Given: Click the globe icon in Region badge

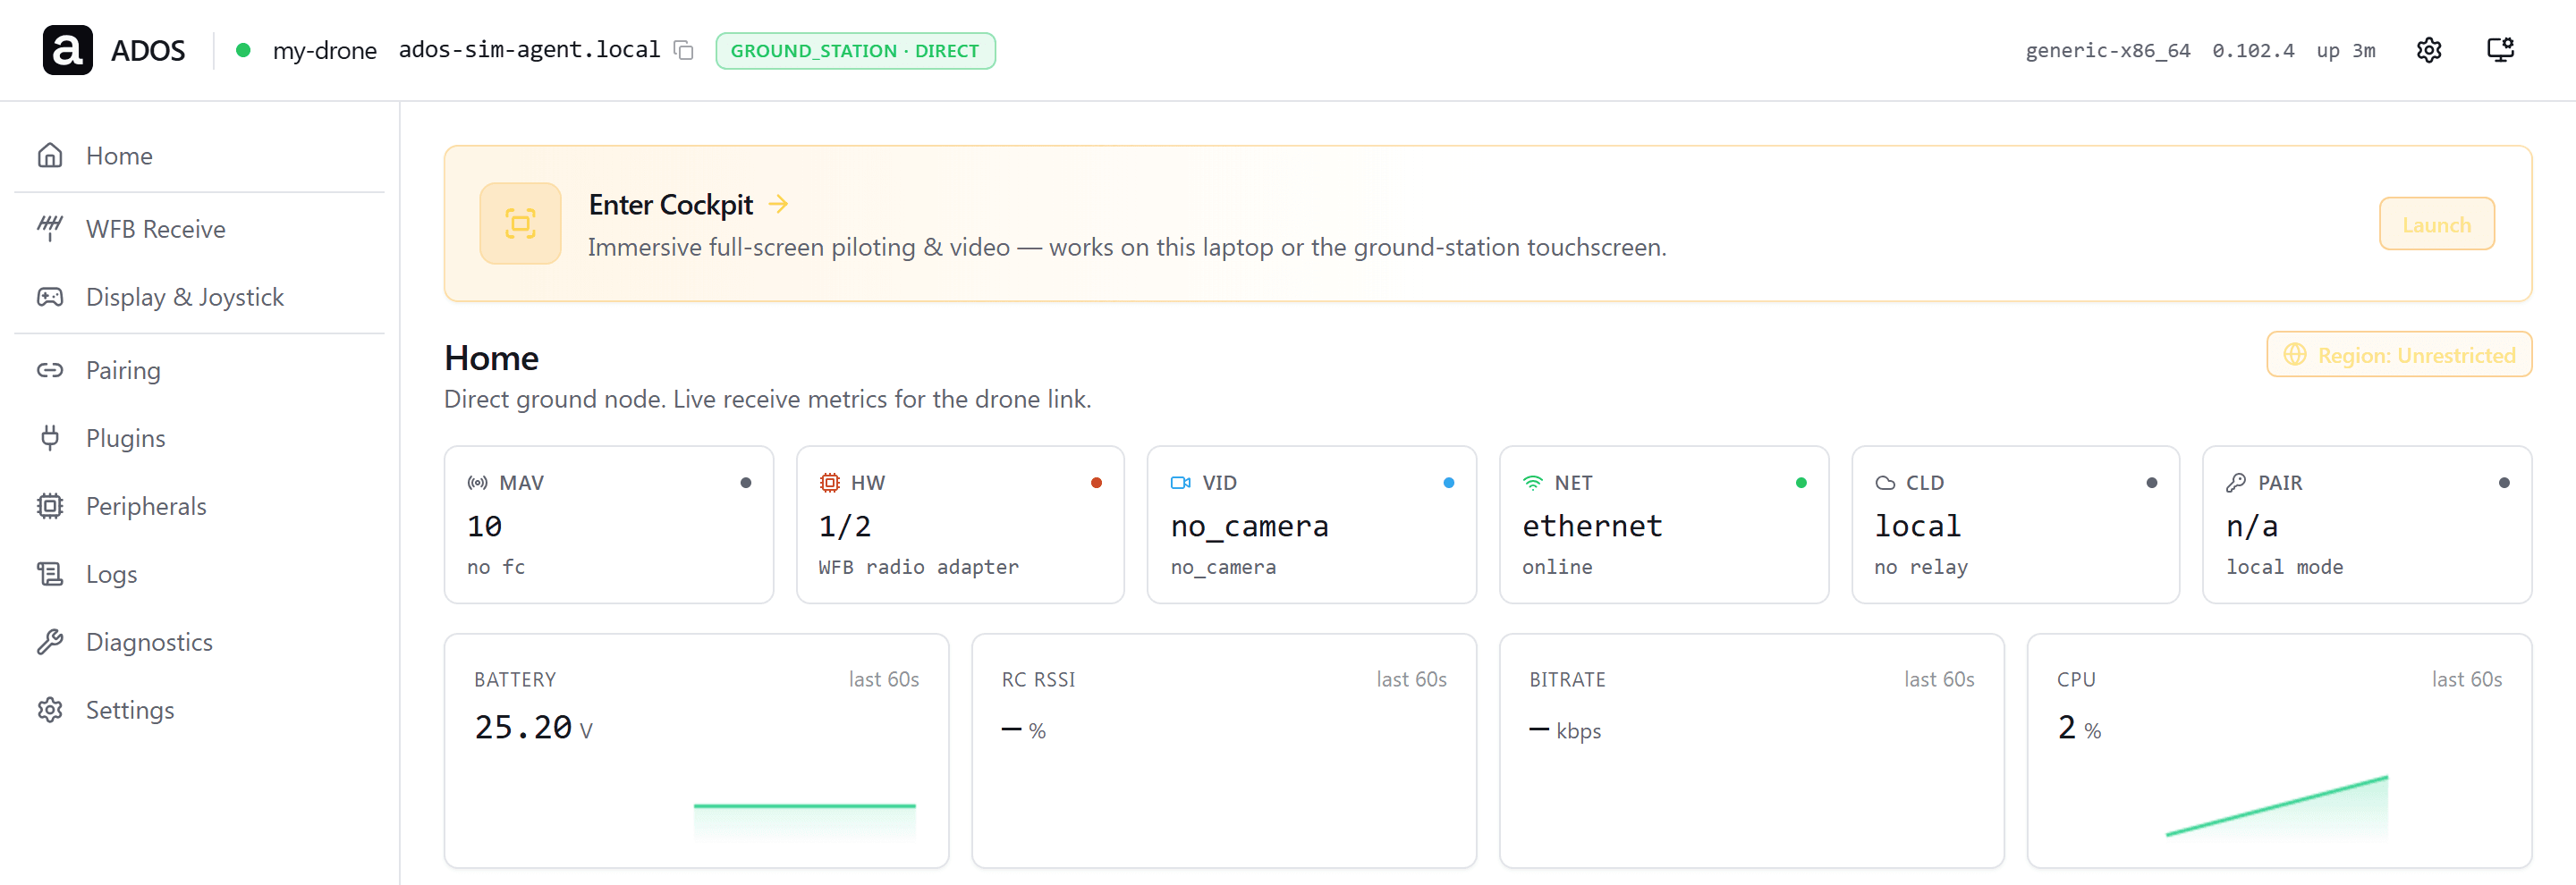Looking at the screenshot, I should (2295, 355).
